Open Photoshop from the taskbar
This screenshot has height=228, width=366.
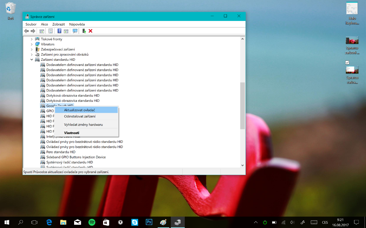pyautogui.click(x=149, y=222)
